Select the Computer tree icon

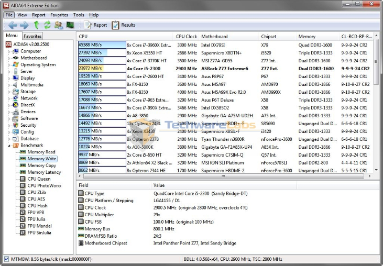[x=16, y=51]
